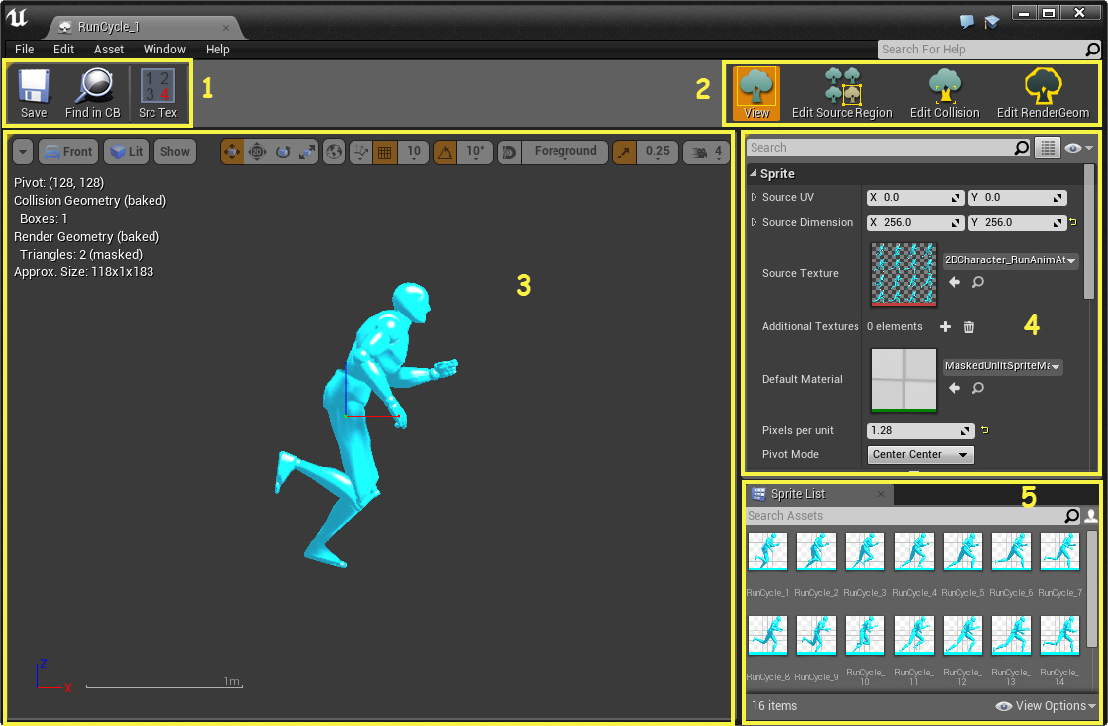
Task: Select Edit Source Region mode
Action: (x=841, y=92)
